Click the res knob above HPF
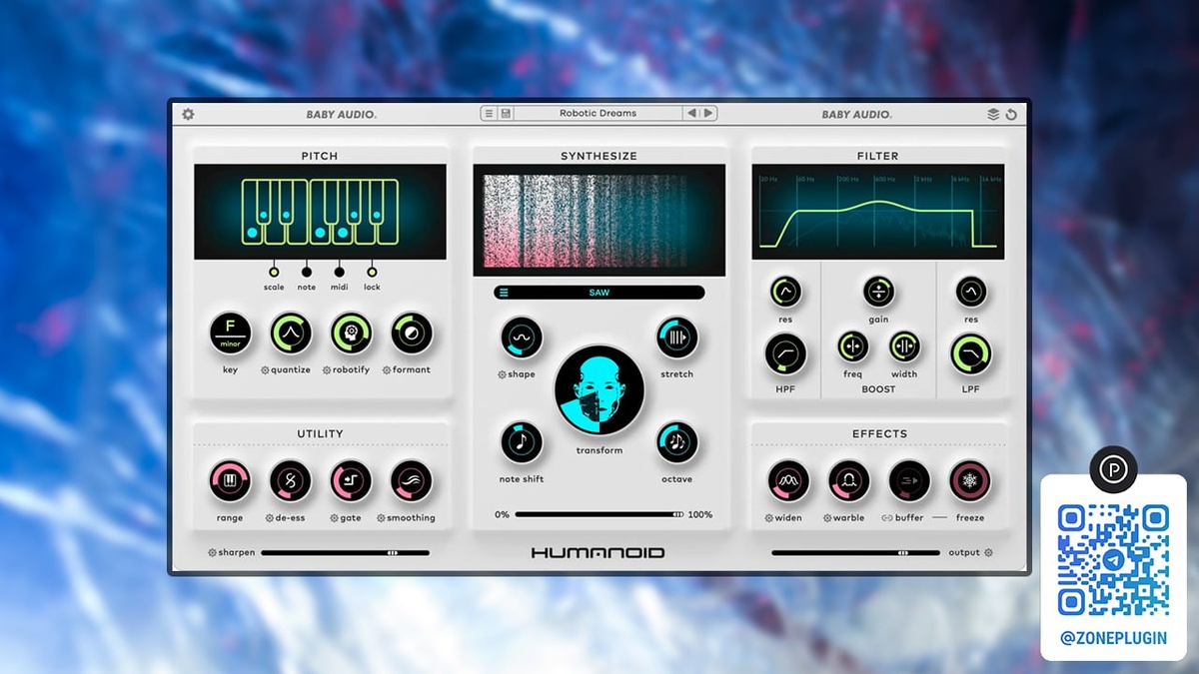The image size is (1199, 674). click(x=785, y=293)
